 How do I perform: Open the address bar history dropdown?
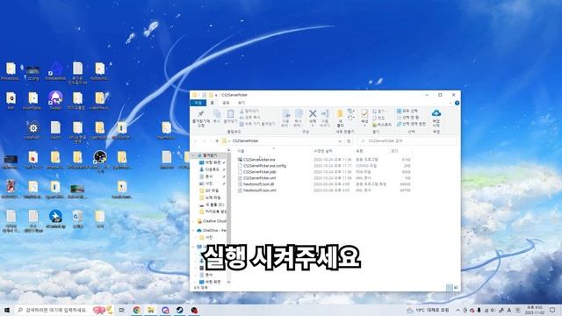pos(340,141)
